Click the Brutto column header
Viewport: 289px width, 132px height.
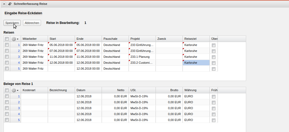[x=169, y=90]
